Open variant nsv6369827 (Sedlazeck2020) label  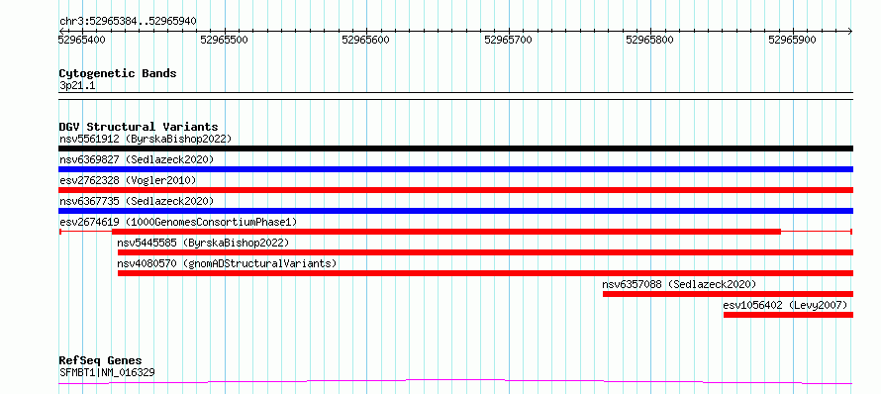[x=137, y=159]
